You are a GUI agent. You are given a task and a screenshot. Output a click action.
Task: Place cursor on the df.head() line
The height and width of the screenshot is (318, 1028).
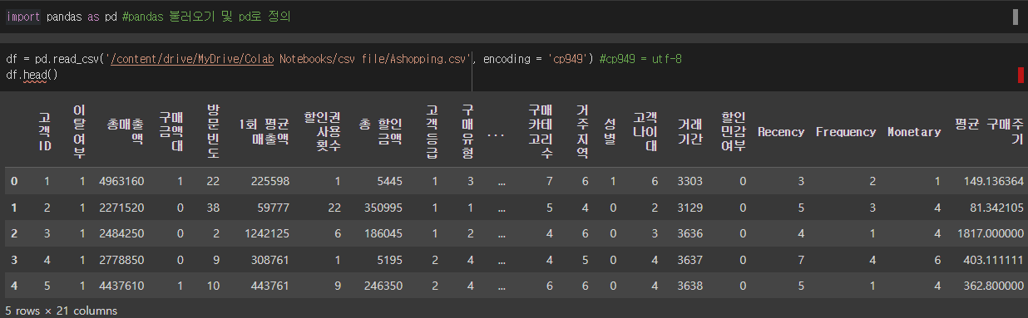point(32,75)
